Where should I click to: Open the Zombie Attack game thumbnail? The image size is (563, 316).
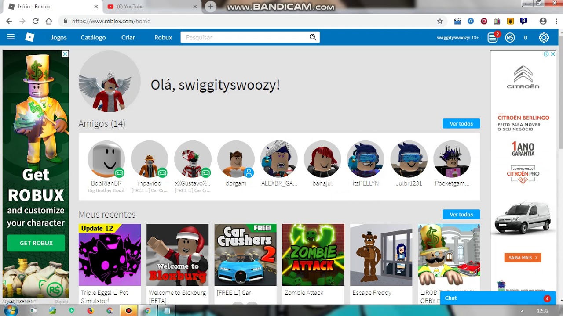[x=313, y=255]
